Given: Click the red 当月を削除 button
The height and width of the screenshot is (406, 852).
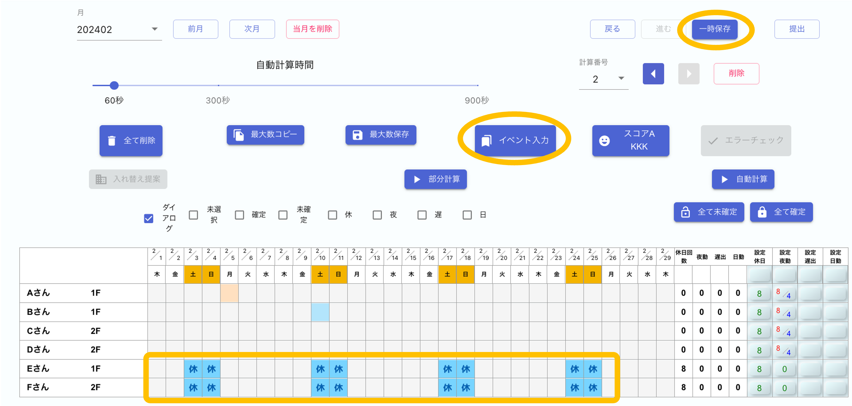Looking at the screenshot, I should click(312, 29).
